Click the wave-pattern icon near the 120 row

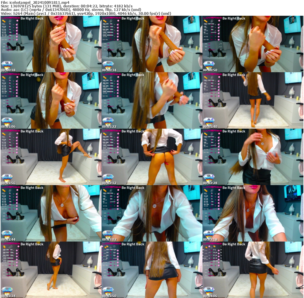[x=221, y=44]
